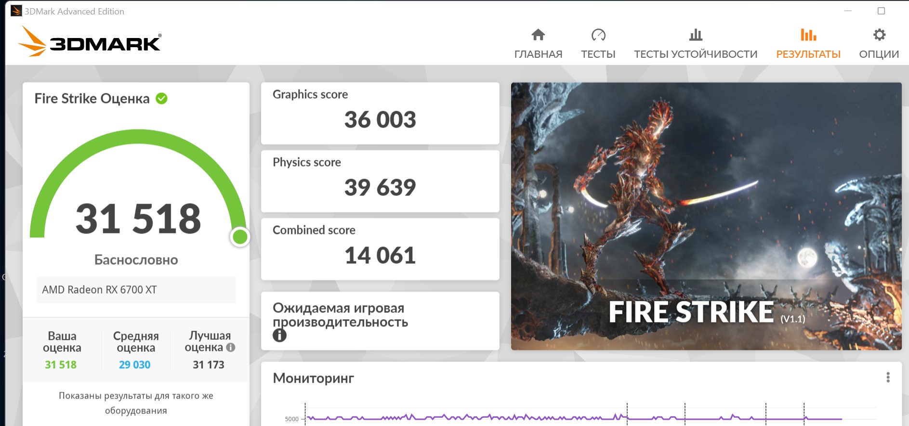Click the 3DMark logo in the header
Image resolution: width=909 pixels, height=426 pixels.
point(90,41)
